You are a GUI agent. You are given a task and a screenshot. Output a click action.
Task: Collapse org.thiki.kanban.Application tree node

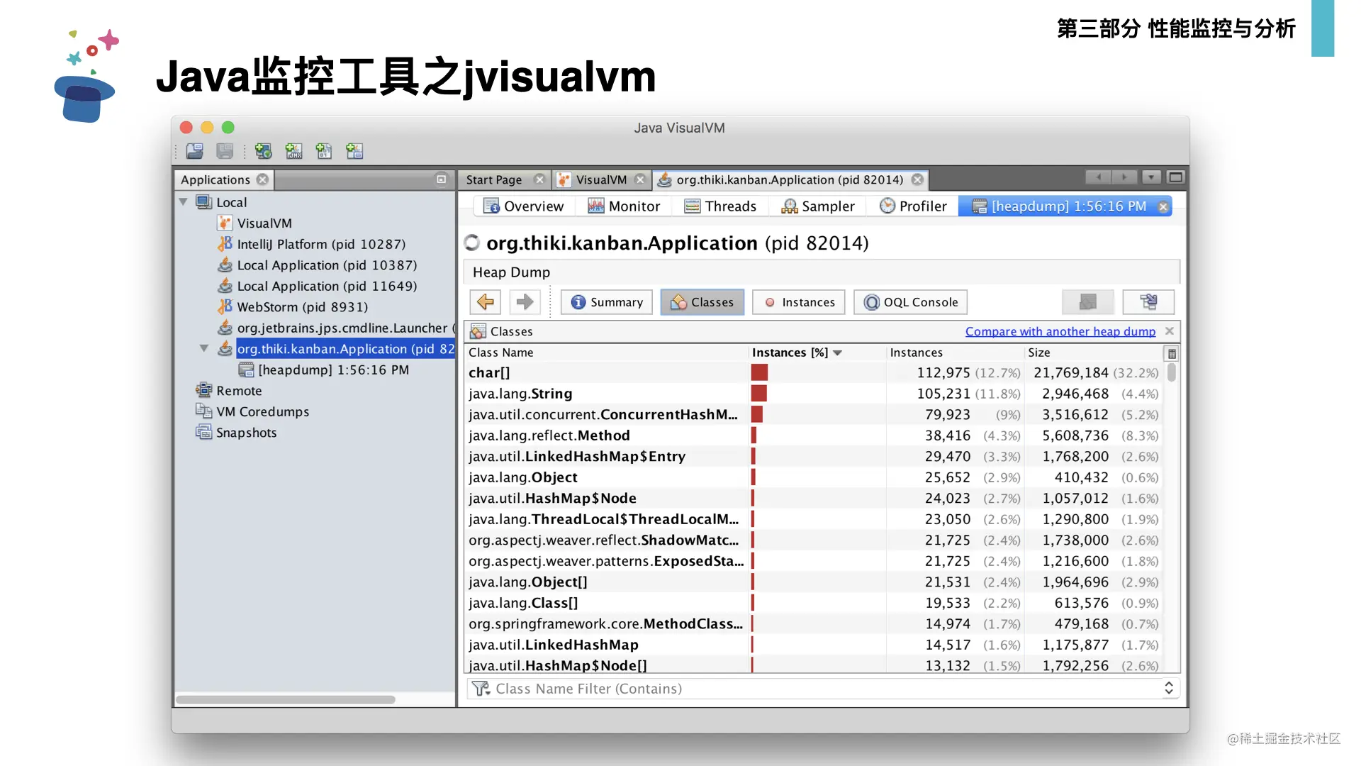pyautogui.click(x=204, y=348)
